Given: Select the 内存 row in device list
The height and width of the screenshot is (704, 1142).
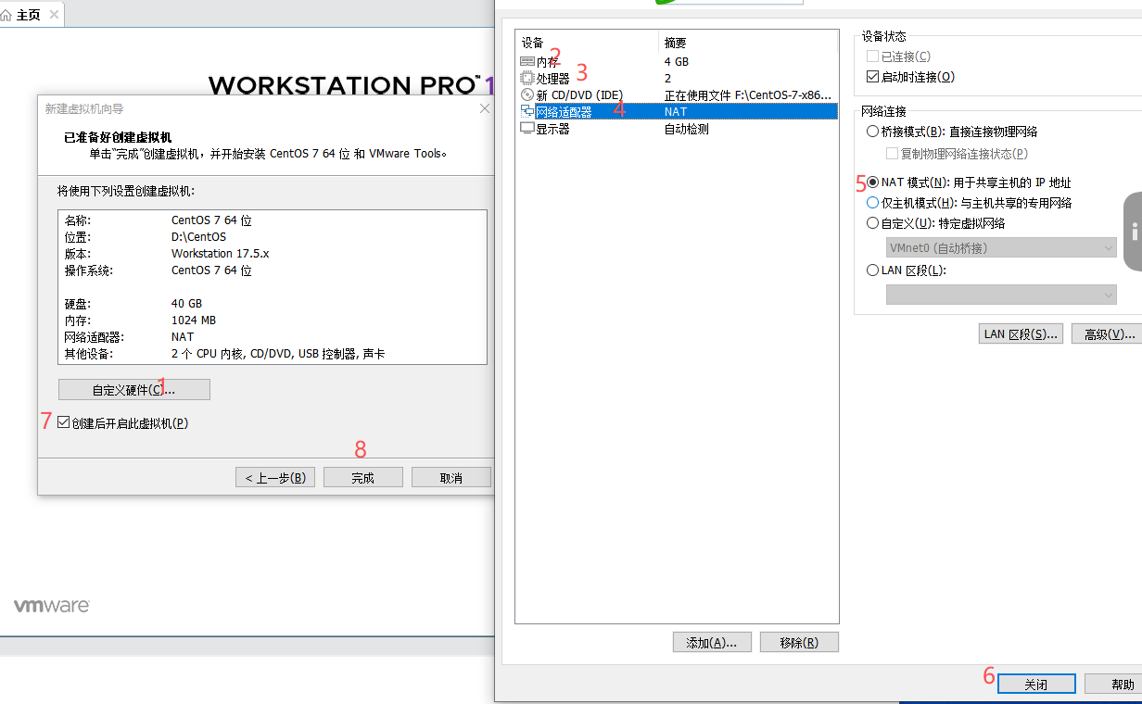Looking at the screenshot, I should tap(677, 61).
